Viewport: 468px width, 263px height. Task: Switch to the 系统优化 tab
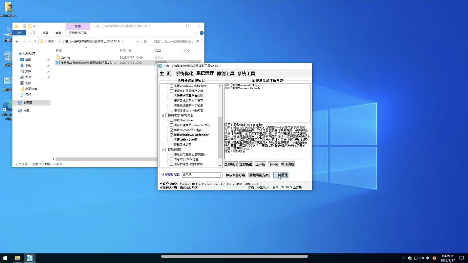pos(184,74)
